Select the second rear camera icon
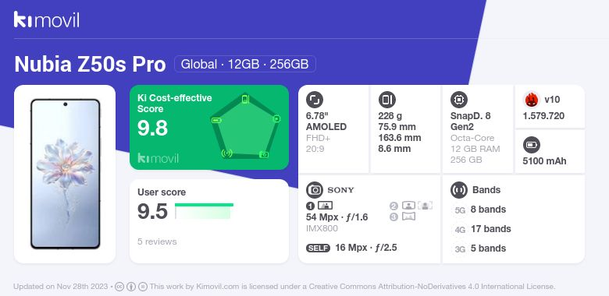Image resolution: width=609 pixels, height=296 pixels. click(408, 206)
